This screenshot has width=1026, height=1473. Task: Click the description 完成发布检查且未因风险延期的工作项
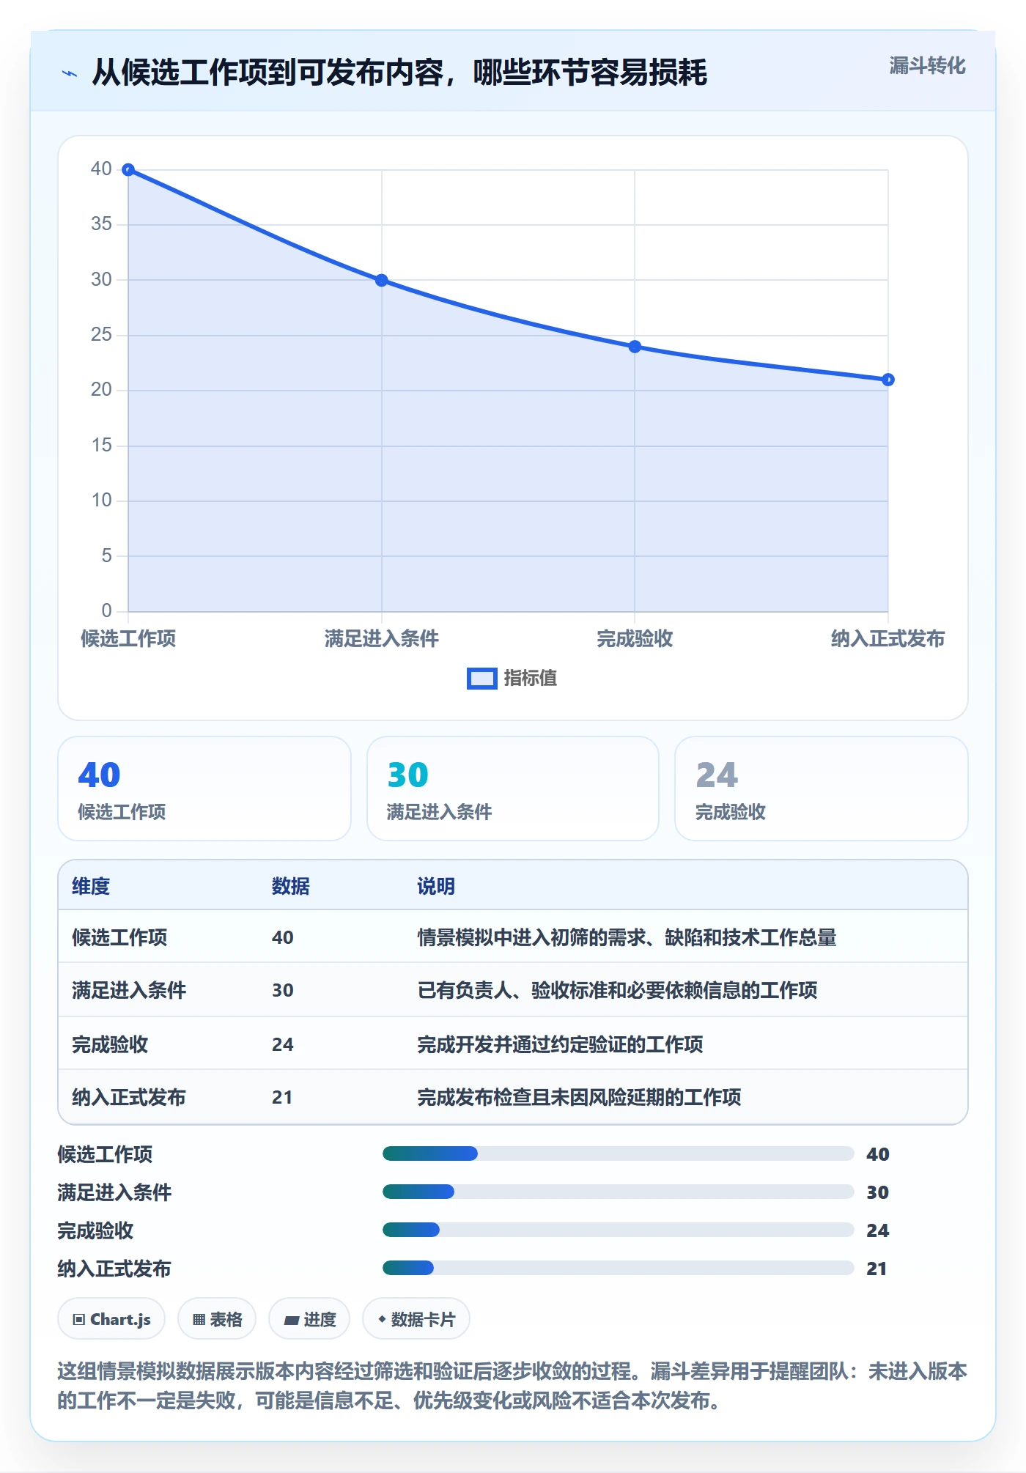click(x=579, y=1097)
